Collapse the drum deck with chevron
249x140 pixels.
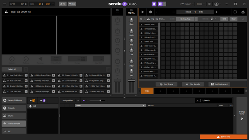coord(243,19)
